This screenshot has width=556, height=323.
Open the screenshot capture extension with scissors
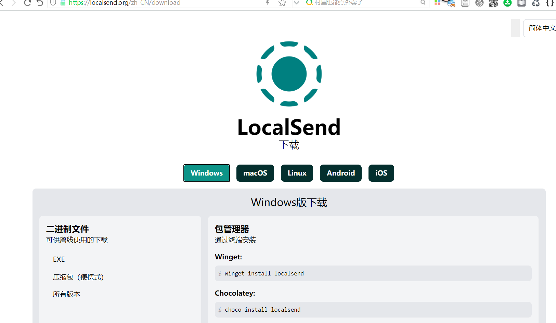[x=451, y=3]
